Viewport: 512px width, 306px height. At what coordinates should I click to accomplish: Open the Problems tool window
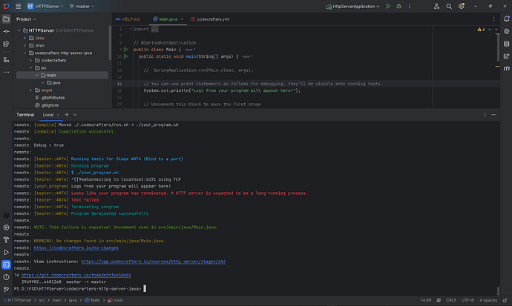point(6,277)
